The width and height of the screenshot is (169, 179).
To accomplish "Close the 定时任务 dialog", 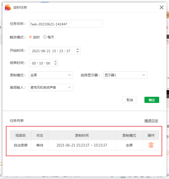I will [161, 7].
